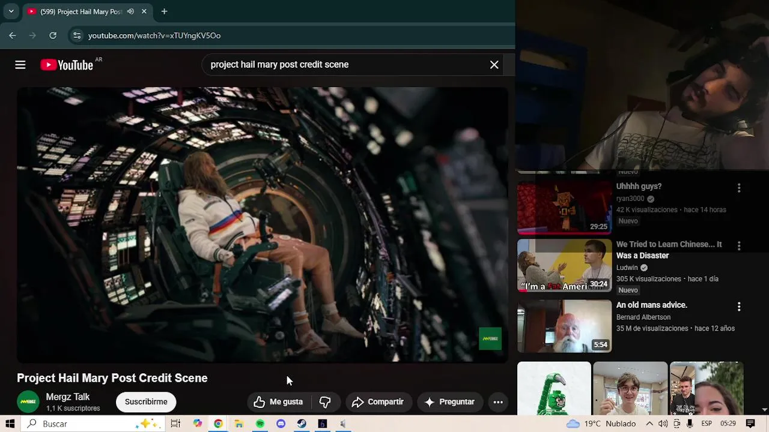Image resolution: width=769 pixels, height=432 pixels.
Task: Subscribe with the Suscribirme button
Action: (146, 402)
